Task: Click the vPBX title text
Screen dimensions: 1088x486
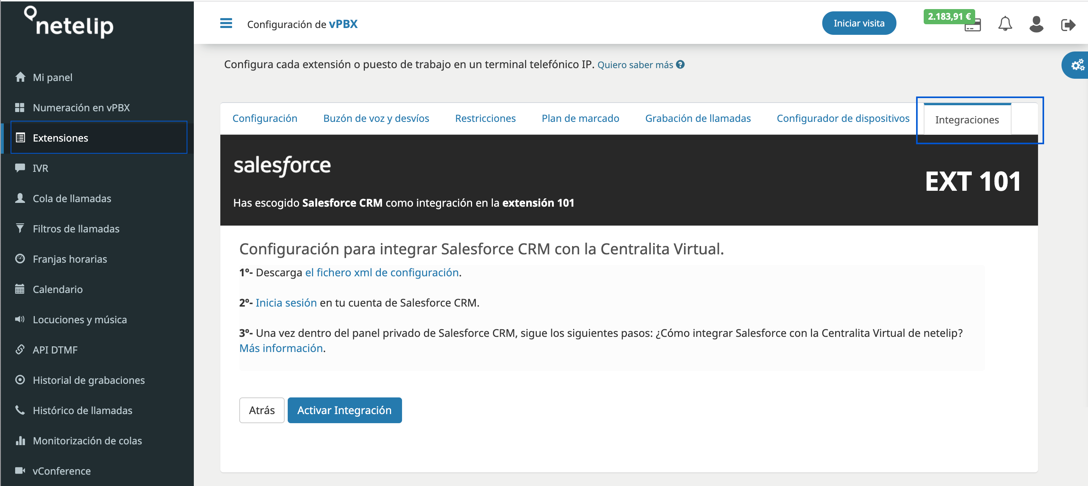Action: pyautogui.click(x=343, y=24)
